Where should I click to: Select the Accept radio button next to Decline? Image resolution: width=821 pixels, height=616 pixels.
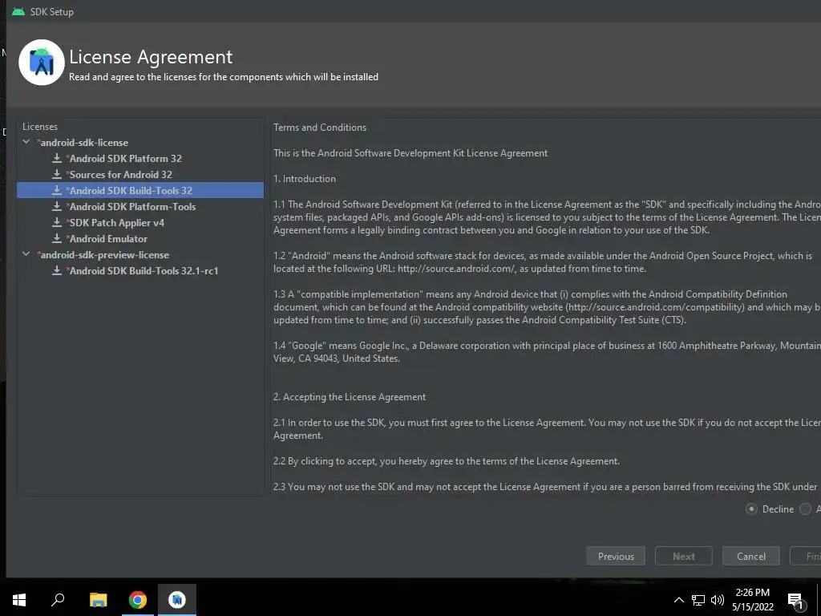pos(805,509)
